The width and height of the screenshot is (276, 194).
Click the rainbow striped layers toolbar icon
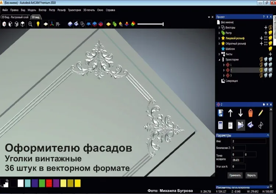click(x=133, y=24)
